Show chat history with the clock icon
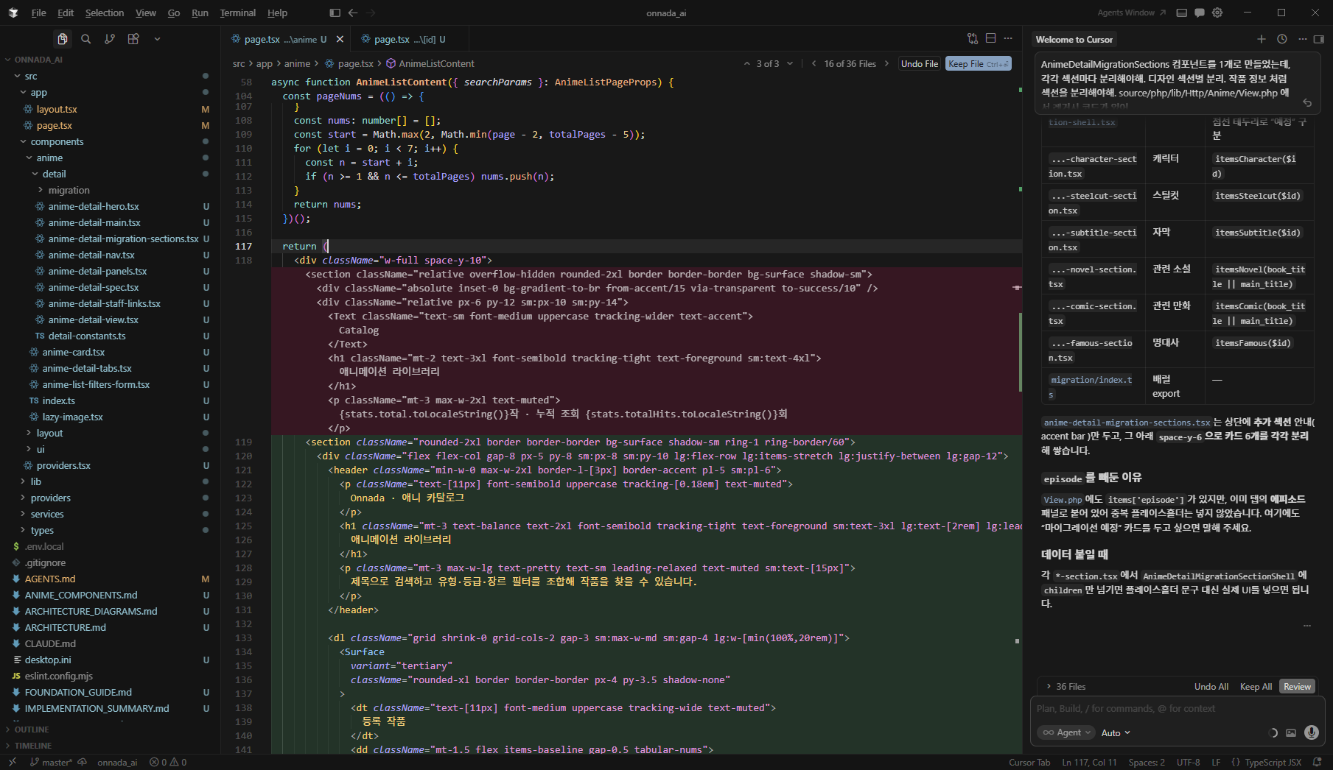 tap(1282, 39)
